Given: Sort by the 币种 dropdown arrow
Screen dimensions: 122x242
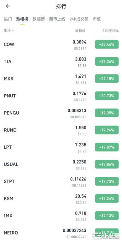Looking at the screenshot, I should [13, 31].
